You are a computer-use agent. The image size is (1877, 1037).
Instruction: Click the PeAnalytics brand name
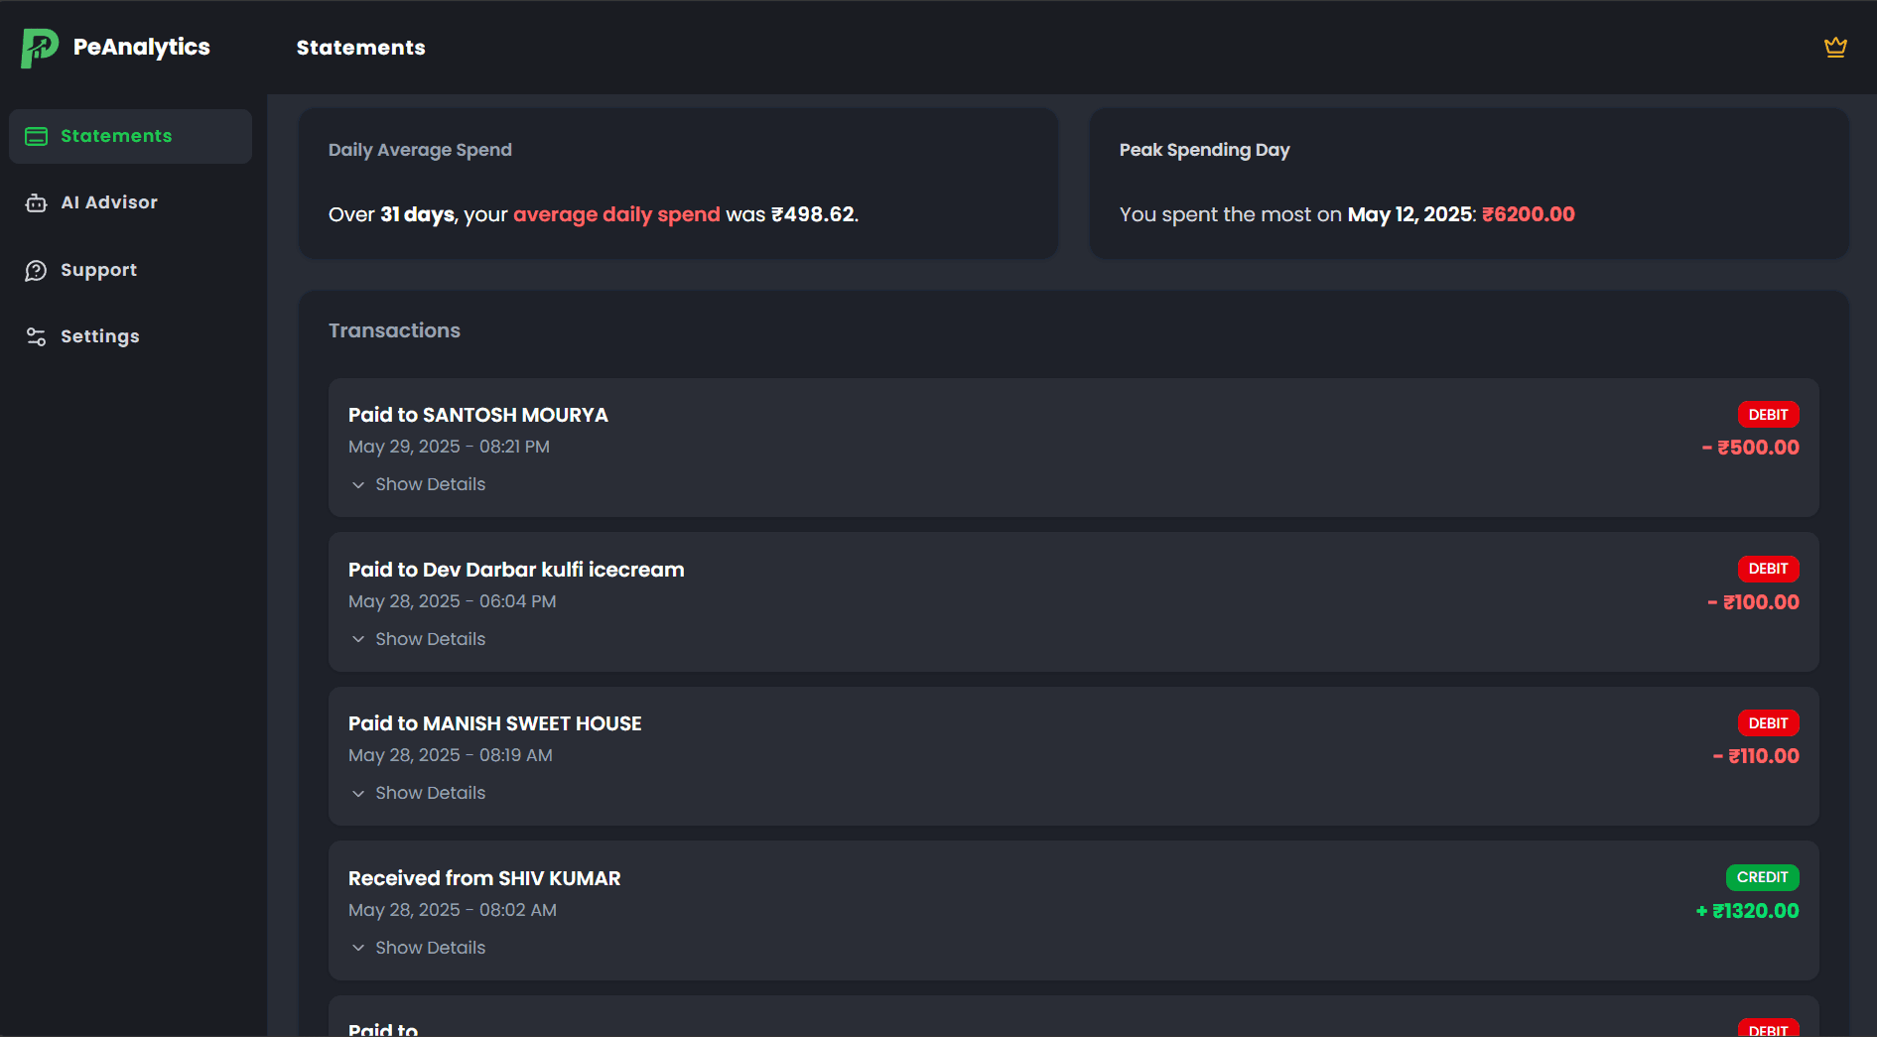(142, 48)
